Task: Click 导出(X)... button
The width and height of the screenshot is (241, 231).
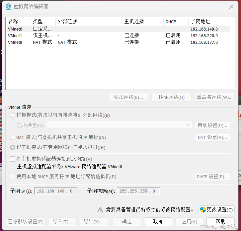Action: (94, 222)
